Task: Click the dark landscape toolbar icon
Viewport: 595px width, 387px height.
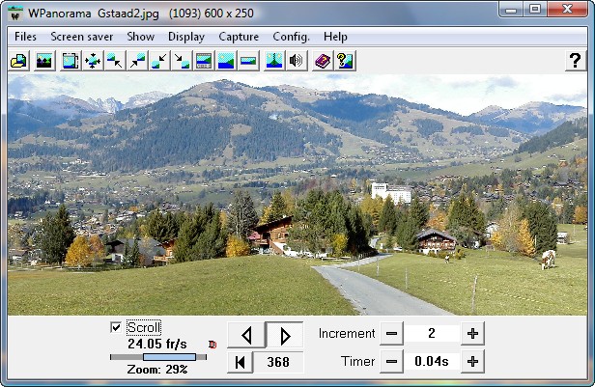Action: click(44, 61)
